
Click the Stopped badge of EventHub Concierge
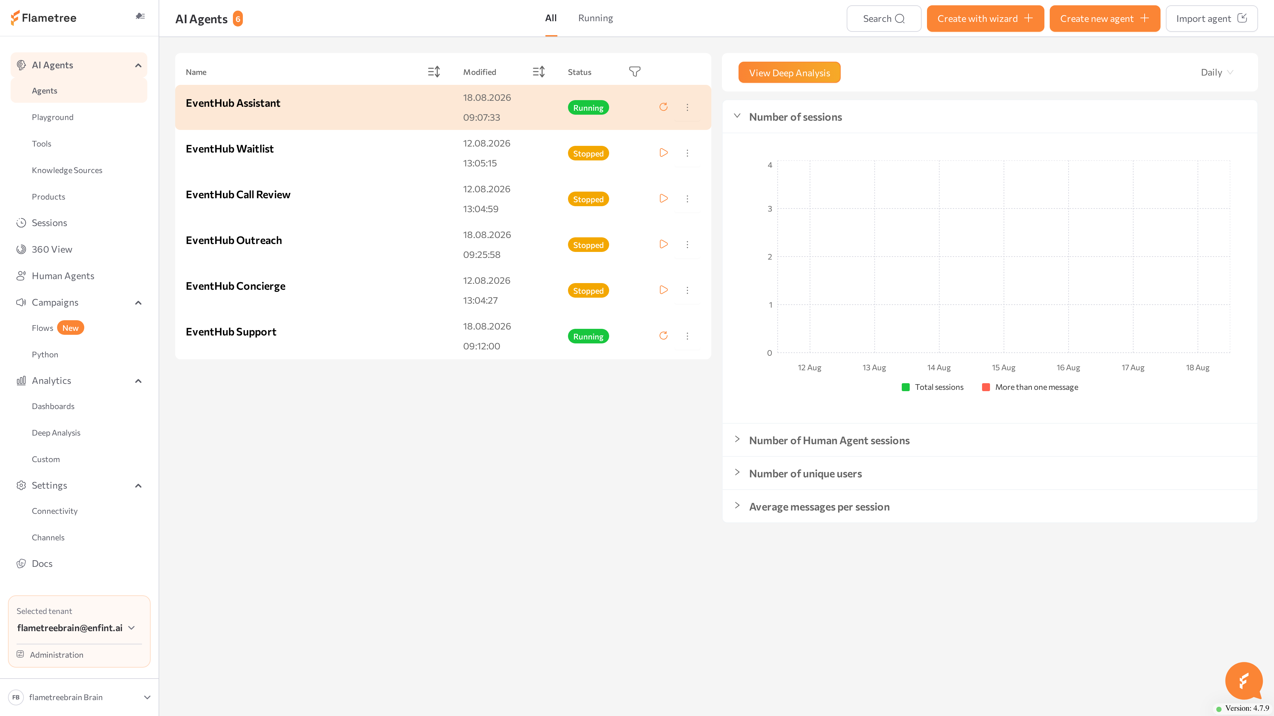588,291
